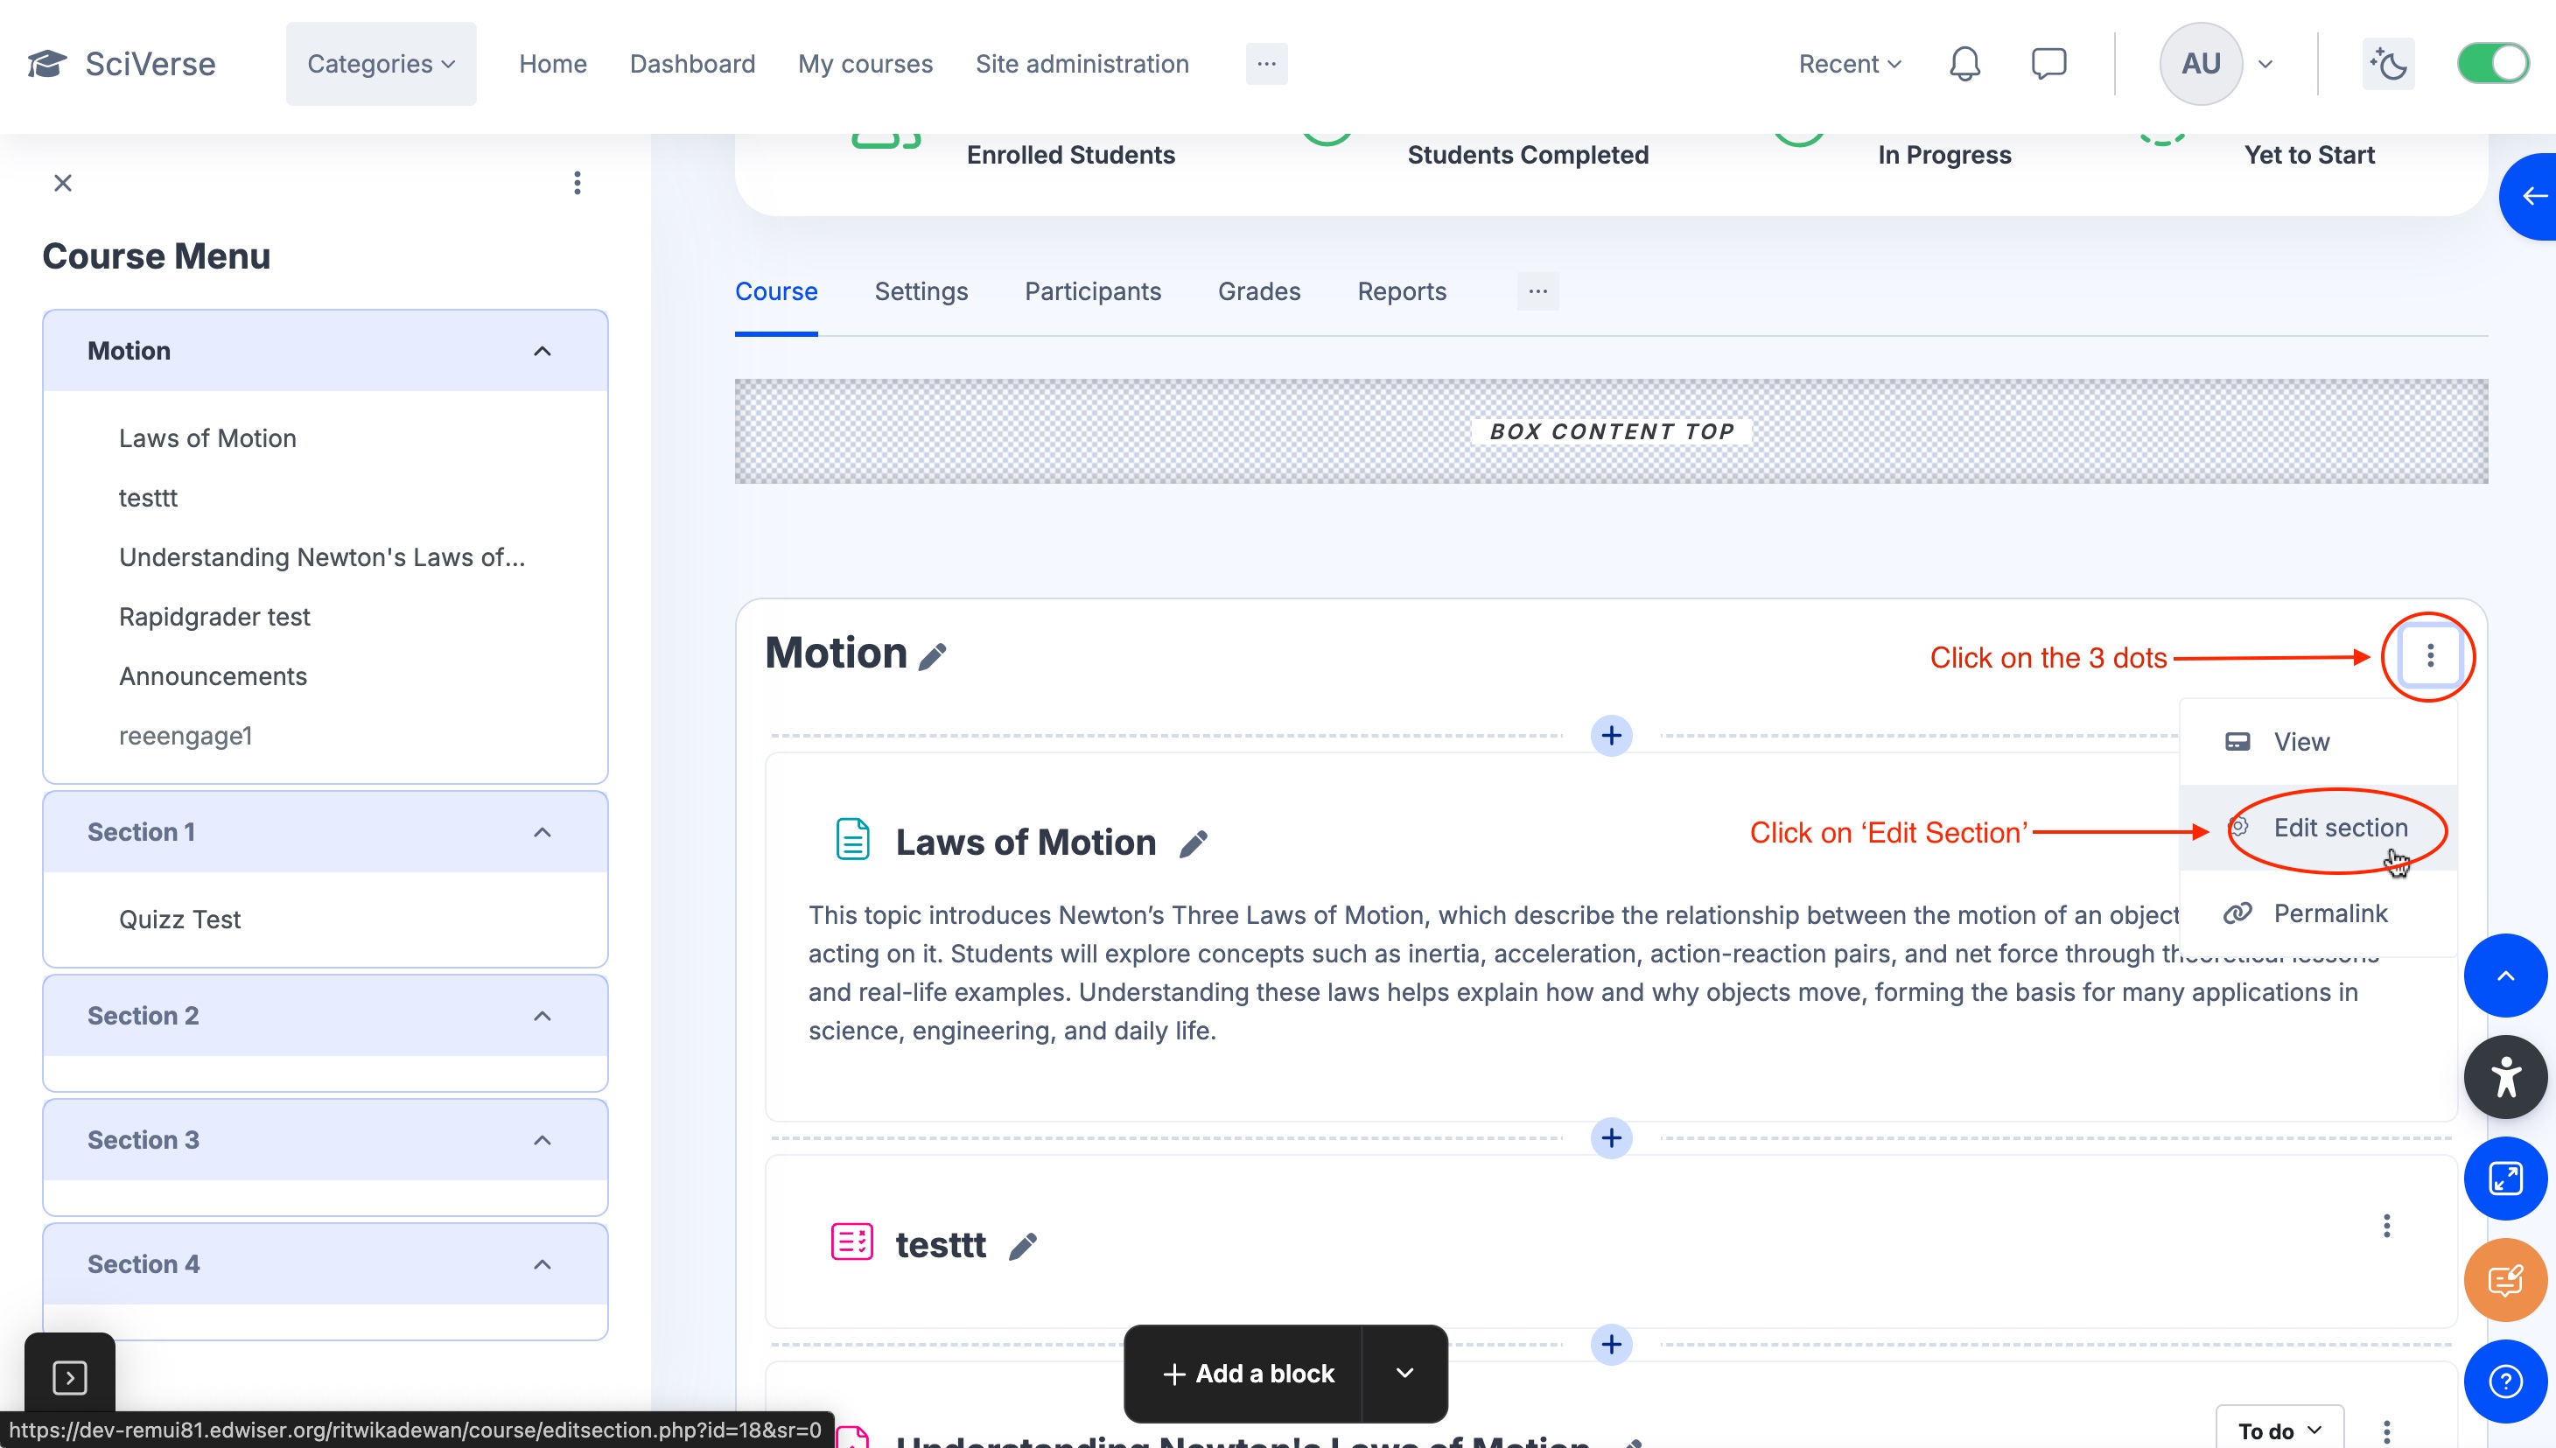Open the blue fullscreen expand button
The width and height of the screenshot is (2556, 1448).
pos(2504,1179)
